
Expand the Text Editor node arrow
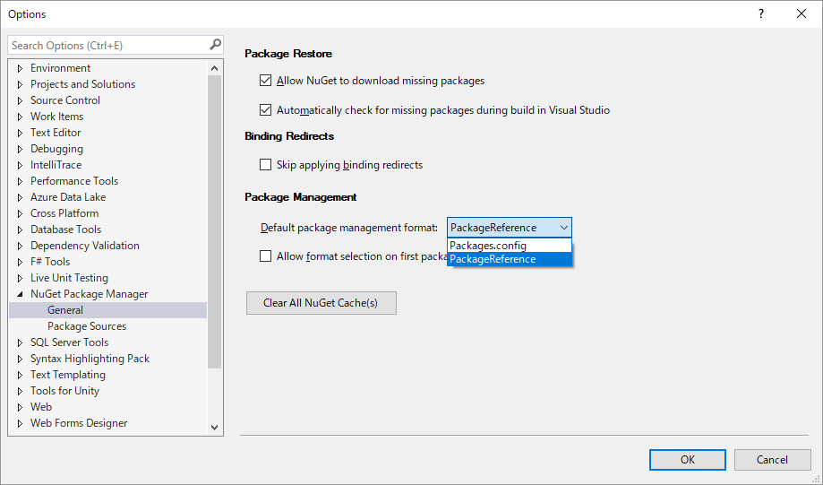coord(20,133)
